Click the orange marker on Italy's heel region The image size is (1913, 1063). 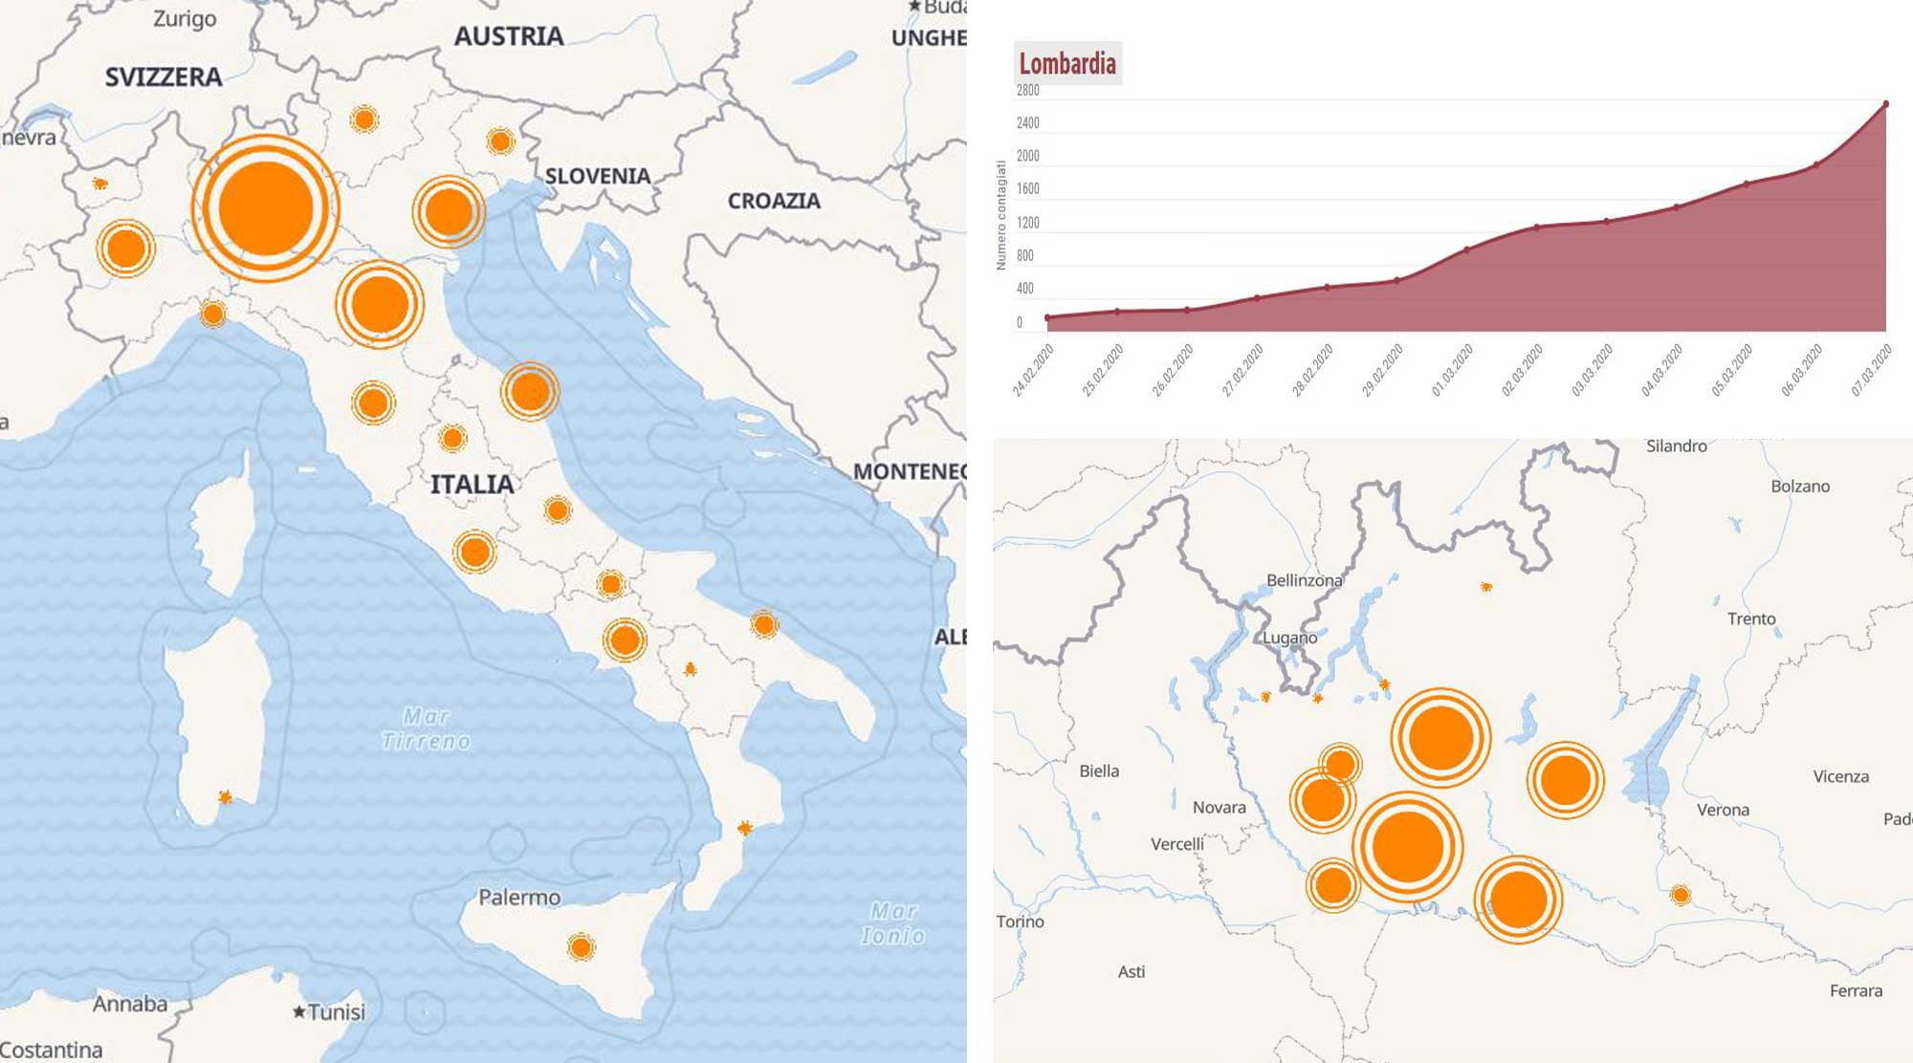click(x=763, y=625)
